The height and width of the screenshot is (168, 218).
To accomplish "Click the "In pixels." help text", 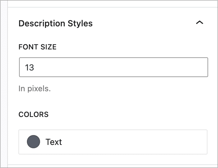I will point(34,89).
